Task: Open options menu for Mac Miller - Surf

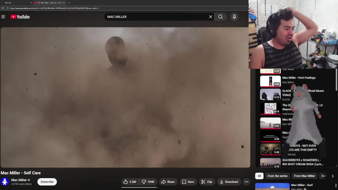Action: point(336,186)
